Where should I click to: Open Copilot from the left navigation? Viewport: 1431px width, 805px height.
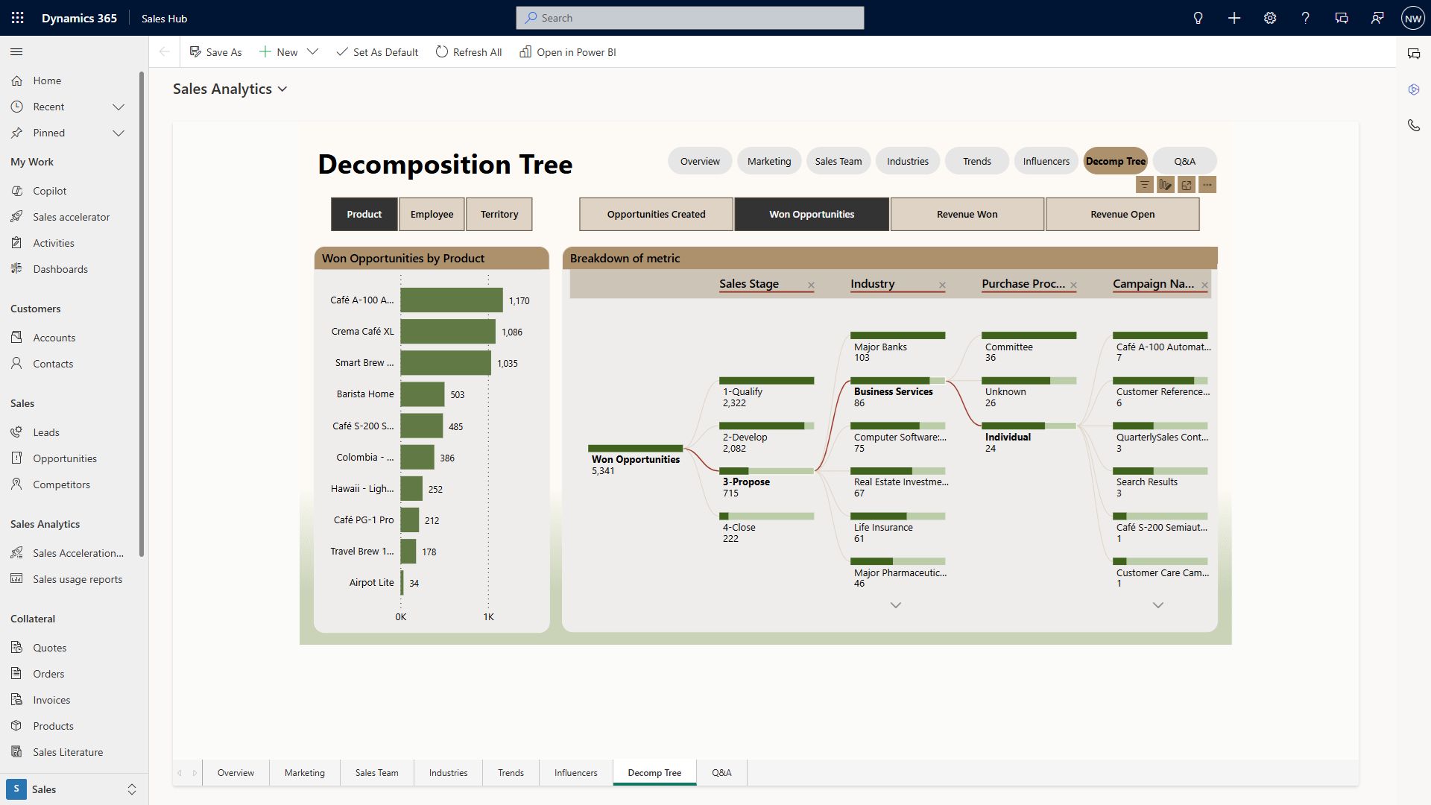49,190
